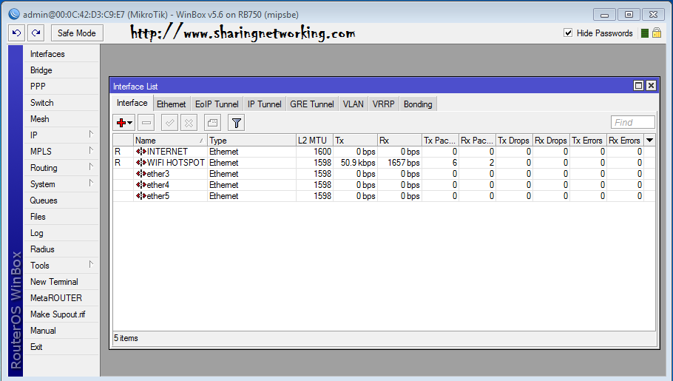
Task: Open Radius in the sidebar
Action: [61, 249]
